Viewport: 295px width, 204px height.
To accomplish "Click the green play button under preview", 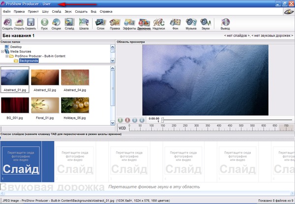I will [120, 120].
